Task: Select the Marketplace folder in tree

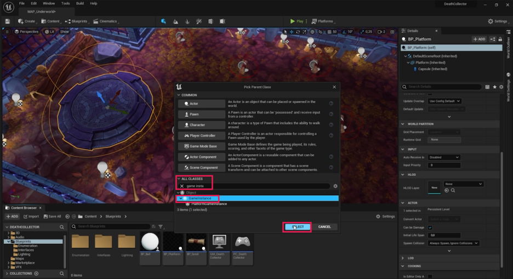Action: point(25,263)
